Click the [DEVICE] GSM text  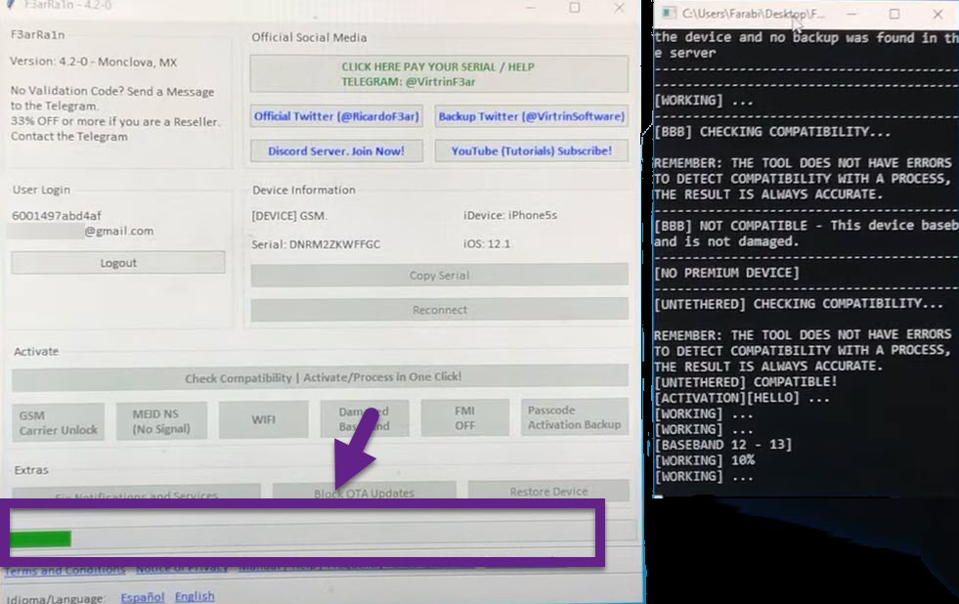289,216
